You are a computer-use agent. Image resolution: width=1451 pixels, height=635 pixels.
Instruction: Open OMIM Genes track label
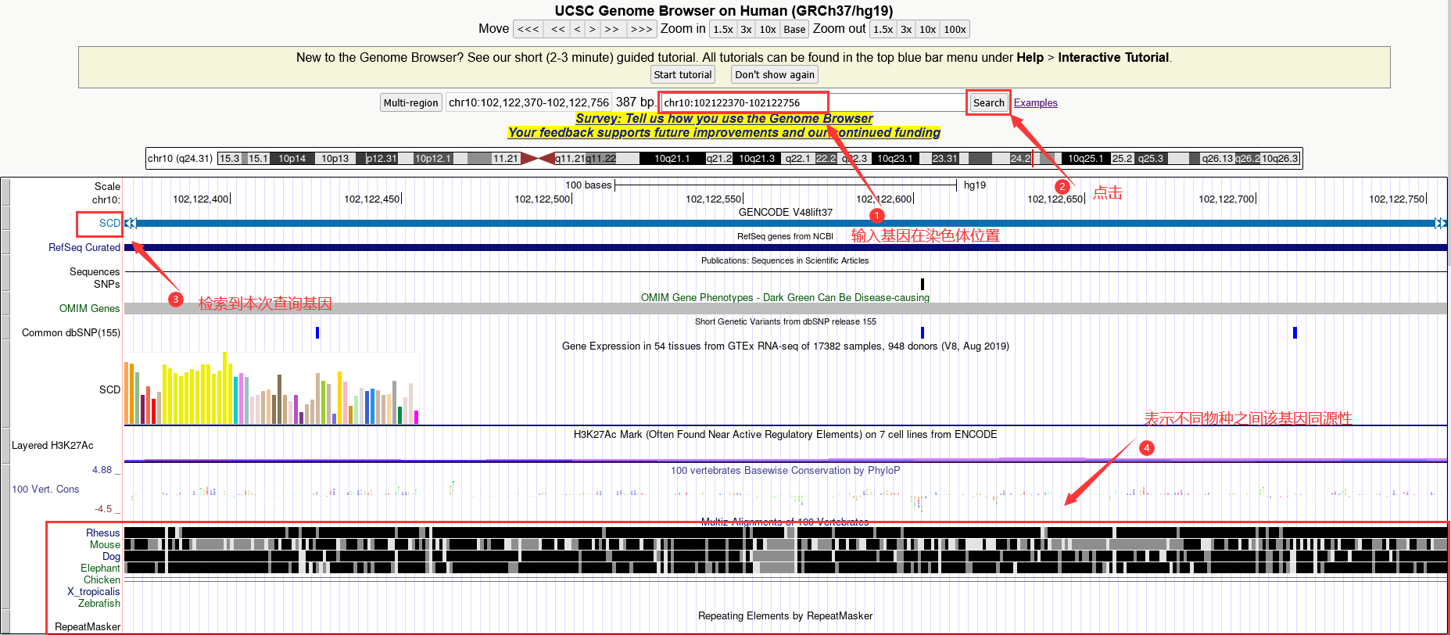pos(89,309)
